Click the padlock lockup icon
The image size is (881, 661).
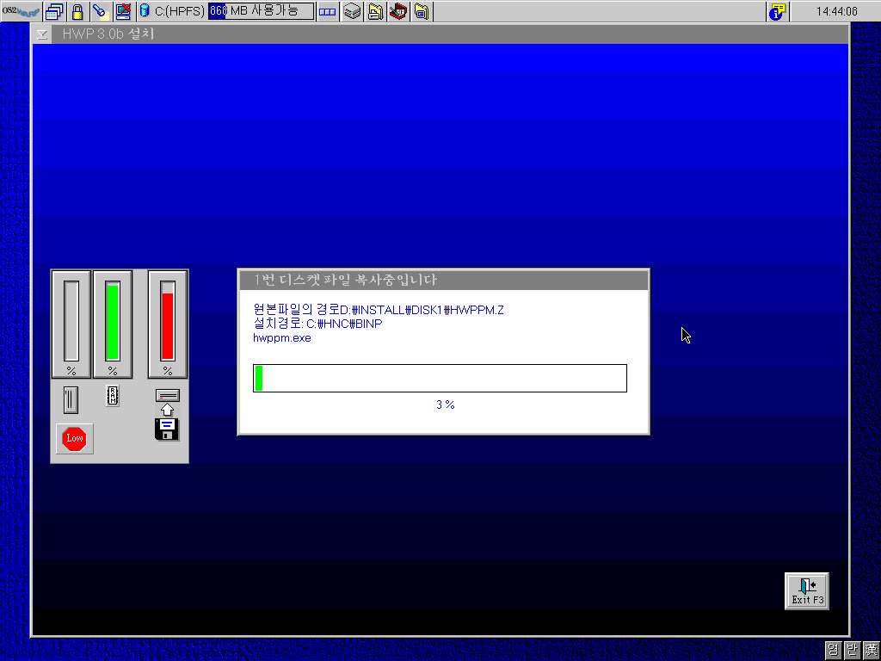click(x=77, y=11)
